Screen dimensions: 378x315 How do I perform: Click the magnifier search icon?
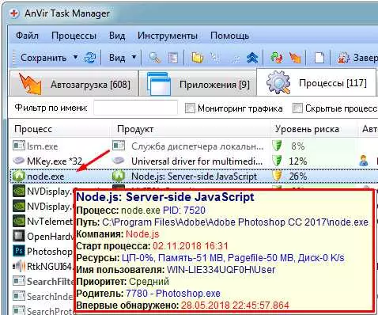pos(155,58)
